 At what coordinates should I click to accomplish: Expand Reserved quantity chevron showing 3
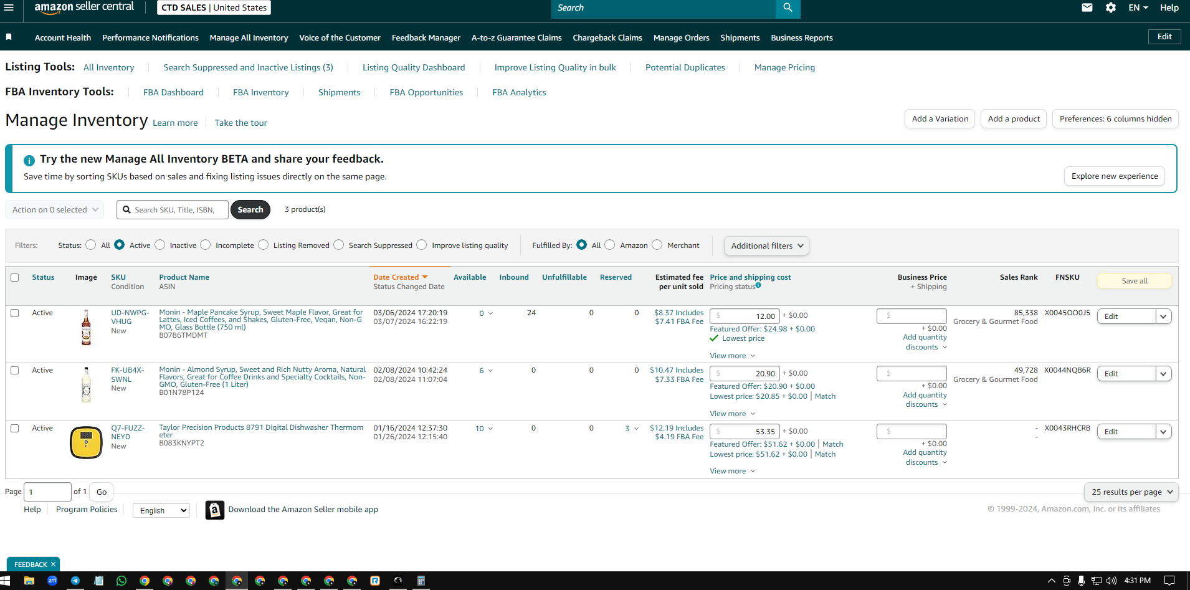[636, 429]
